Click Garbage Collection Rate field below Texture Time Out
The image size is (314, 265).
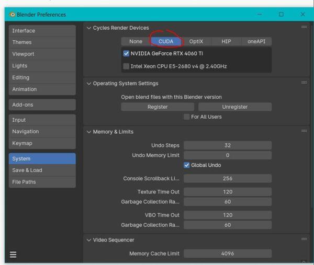coord(228,202)
